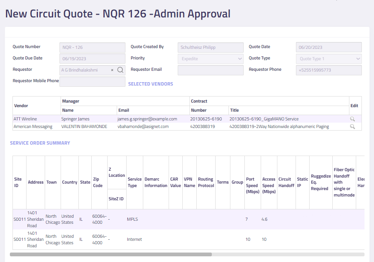Click the email vbahamonde@asignet.com

point(143,126)
